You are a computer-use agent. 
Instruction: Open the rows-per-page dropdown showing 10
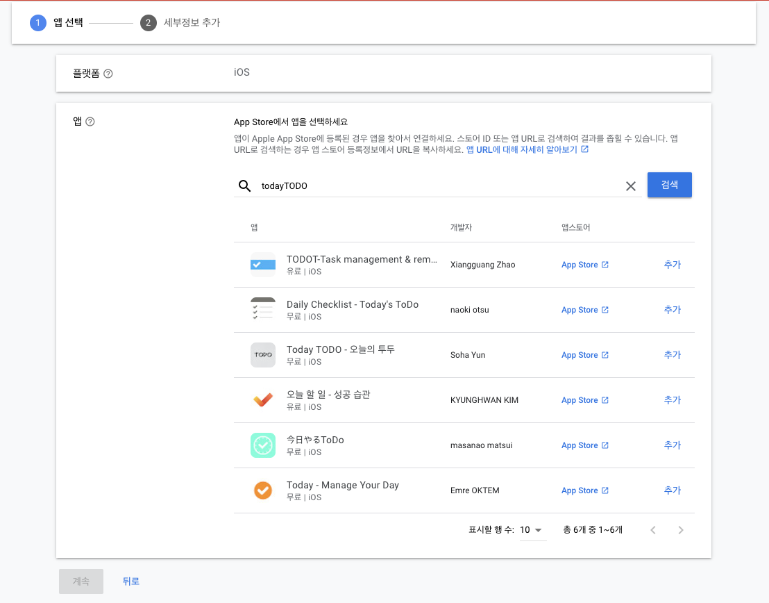tap(532, 530)
